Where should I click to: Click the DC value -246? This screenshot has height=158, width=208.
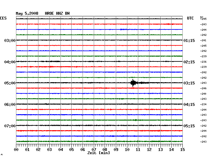point(203,88)
